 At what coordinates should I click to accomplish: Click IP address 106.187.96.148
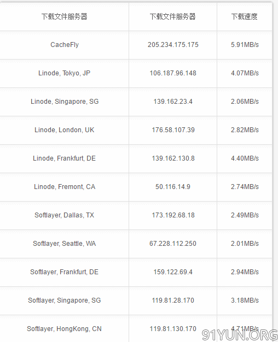[x=173, y=73]
